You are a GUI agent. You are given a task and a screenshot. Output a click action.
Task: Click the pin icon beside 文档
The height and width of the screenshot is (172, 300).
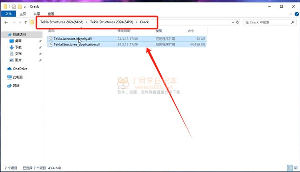point(40,54)
